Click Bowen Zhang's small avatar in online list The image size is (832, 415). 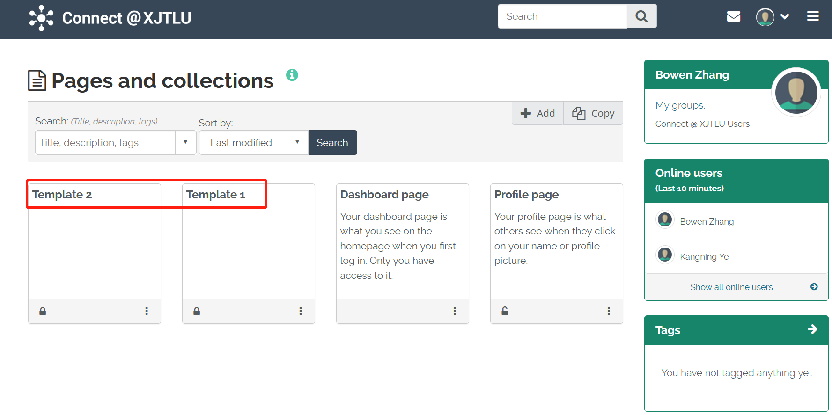pos(665,219)
